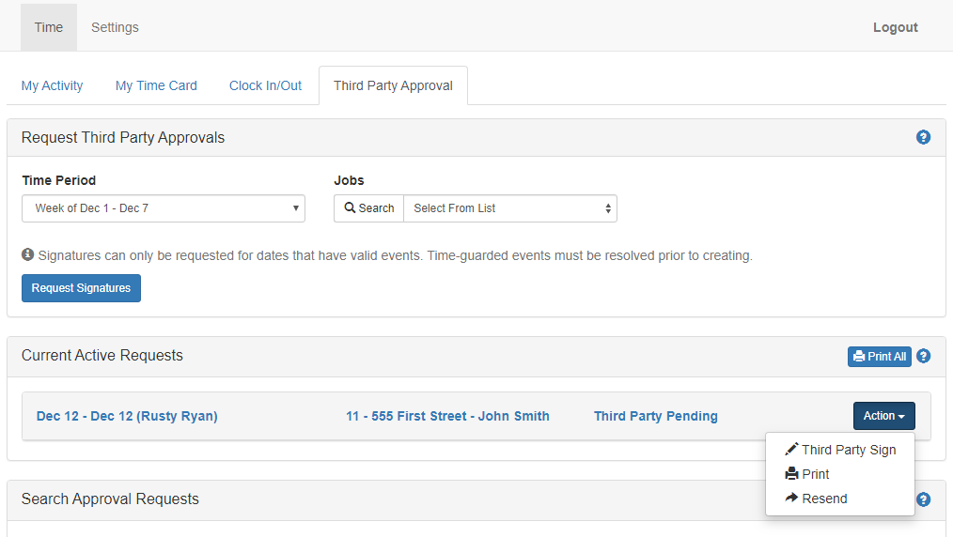Click the pencil icon for Third Party Sign
The width and height of the screenshot is (953, 537).
(x=791, y=450)
